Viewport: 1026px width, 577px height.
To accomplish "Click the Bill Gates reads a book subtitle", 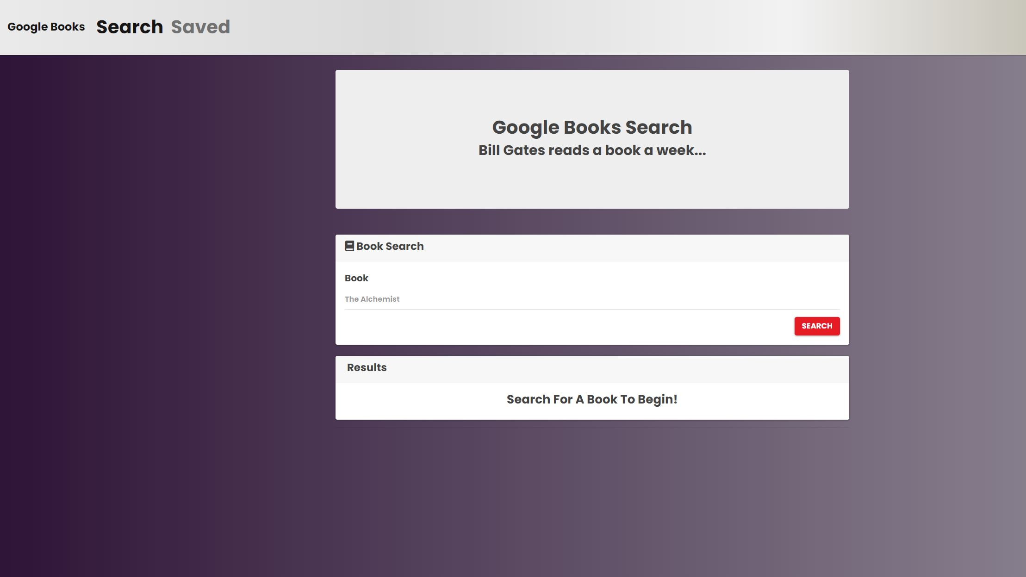I will [592, 150].
